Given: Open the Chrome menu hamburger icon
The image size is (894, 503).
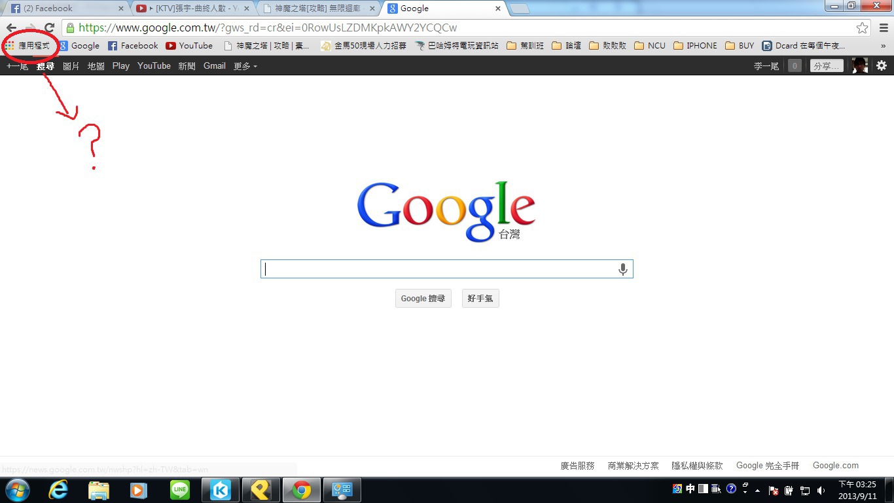Looking at the screenshot, I should pos(884,28).
